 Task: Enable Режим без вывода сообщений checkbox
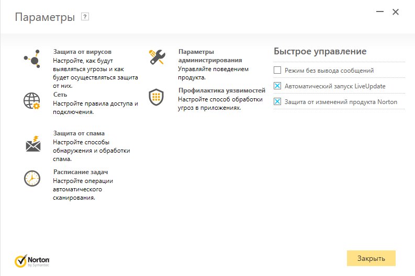(x=277, y=71)
